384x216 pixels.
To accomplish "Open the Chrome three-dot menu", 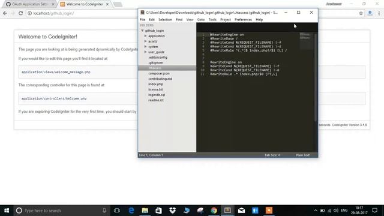I will point(379,13).
